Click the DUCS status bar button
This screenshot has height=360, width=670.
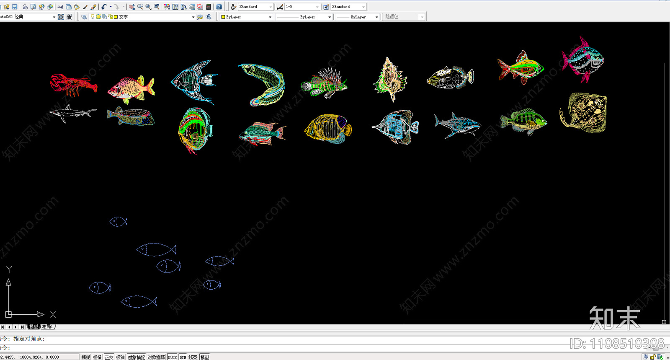coord(172,357)
